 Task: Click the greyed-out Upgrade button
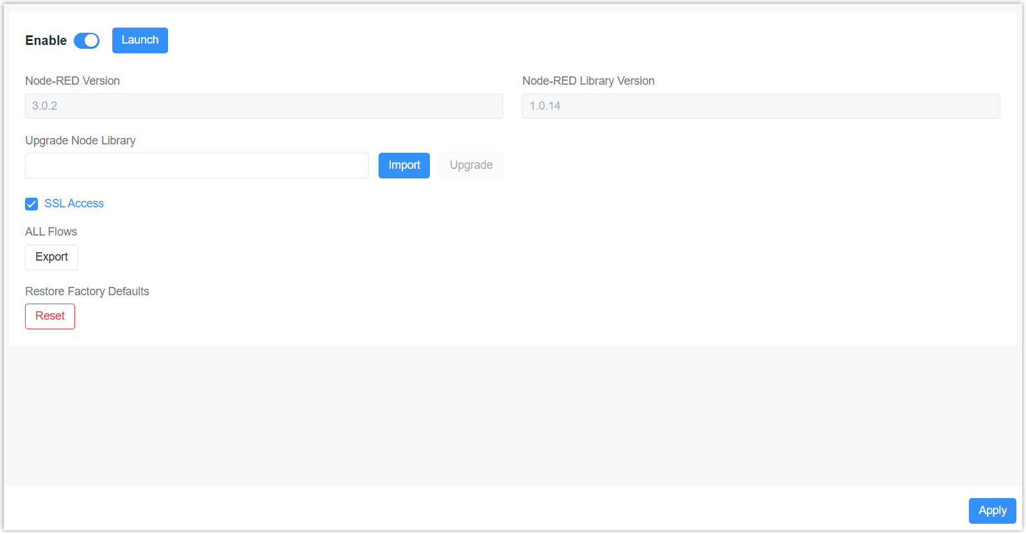pos(471,166)
